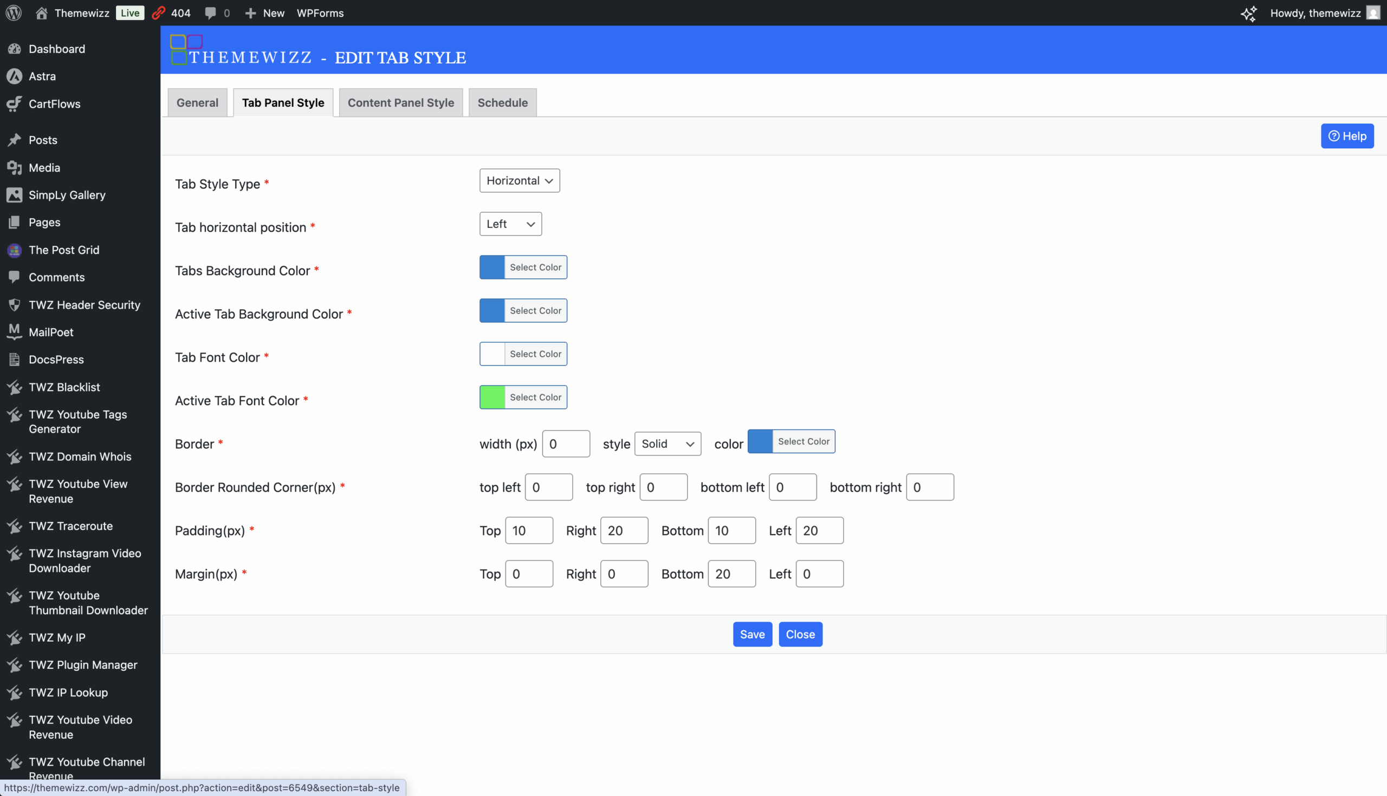Click the bottom right rounded corner field
Viewport: 1387px width, 796px height.
[x=930, y=487]
